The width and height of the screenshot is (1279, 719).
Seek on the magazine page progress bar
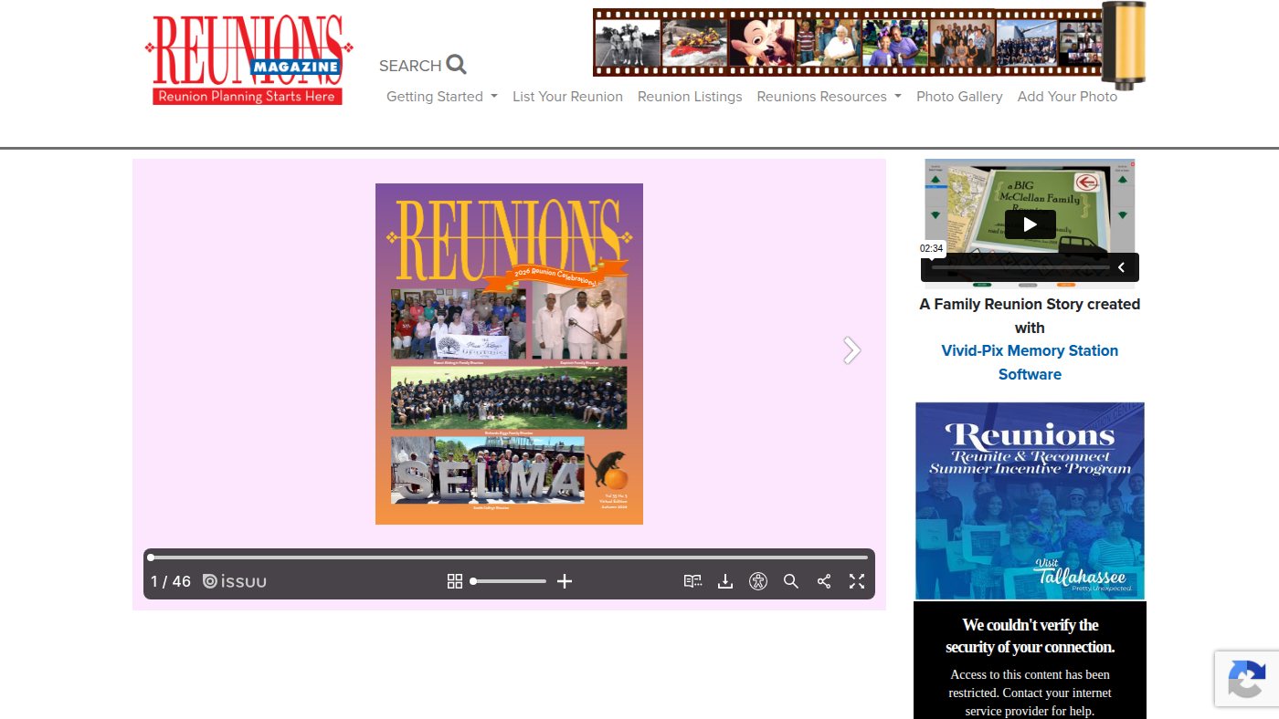[x=509, y=557]
